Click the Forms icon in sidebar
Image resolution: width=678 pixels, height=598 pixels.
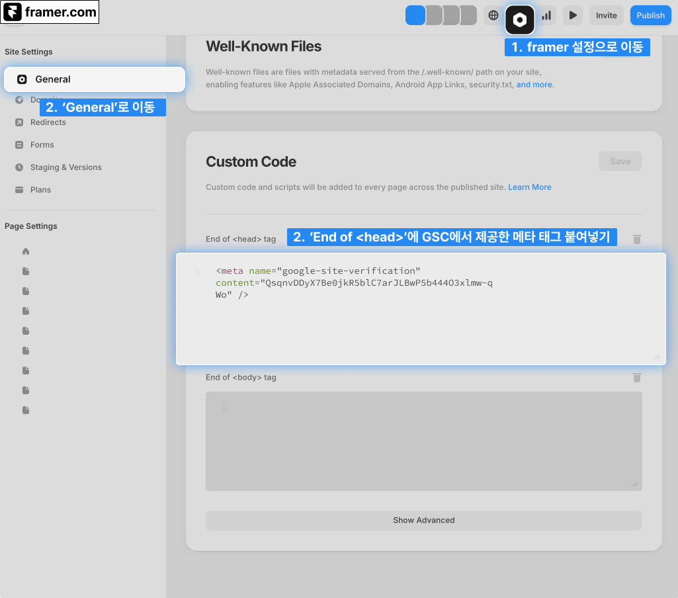coord(19,145)
